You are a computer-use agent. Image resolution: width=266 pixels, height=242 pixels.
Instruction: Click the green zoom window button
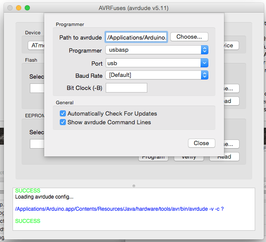[27, 8]
